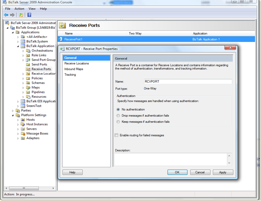This screenshot has width=261, height=201.
Task: Click the SreeniTest application icon
Action: 23,106
